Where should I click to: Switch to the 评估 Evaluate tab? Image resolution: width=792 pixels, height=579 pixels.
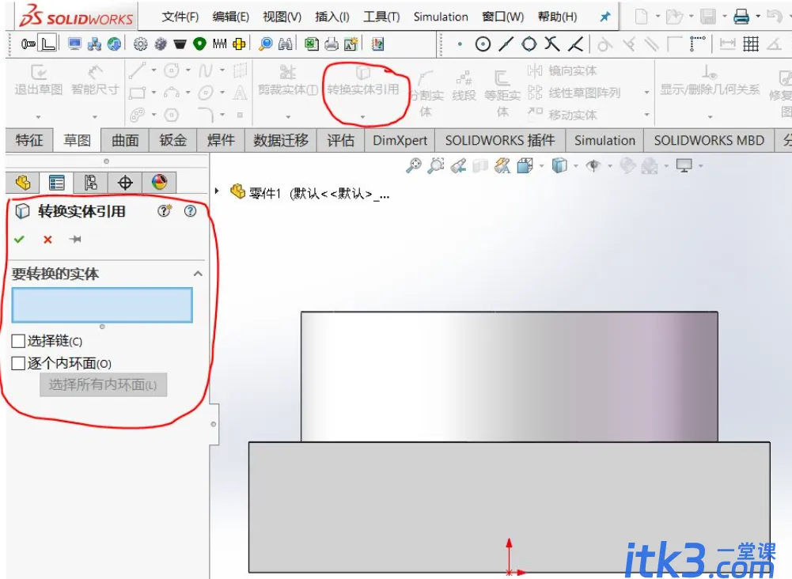(x=340, y=140)
